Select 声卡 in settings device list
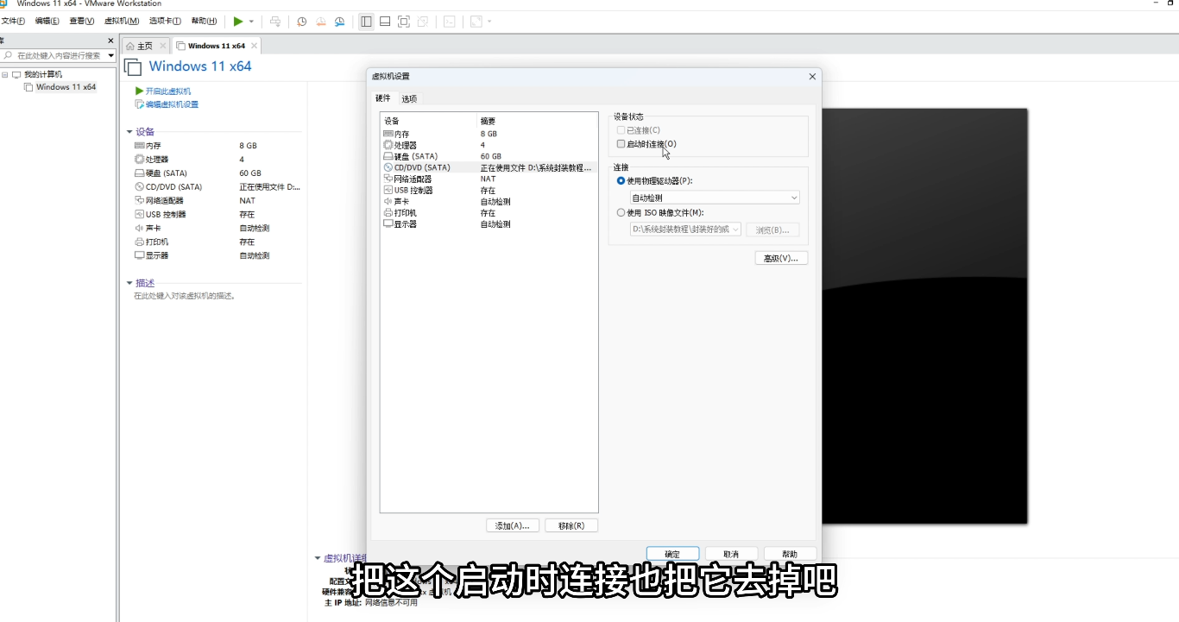Screen dimensions: 1179x622 point(489,201)
